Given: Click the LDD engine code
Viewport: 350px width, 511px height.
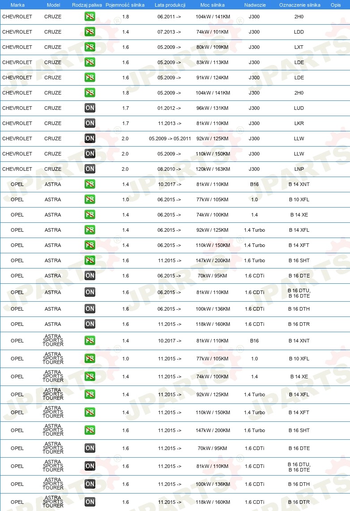Looking at the screenshot, I should [x=299, y=32].
